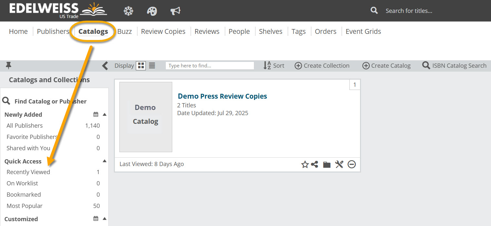Open the Demo Press Review Copies link
The image size is (491, 226).
point(223,96)
